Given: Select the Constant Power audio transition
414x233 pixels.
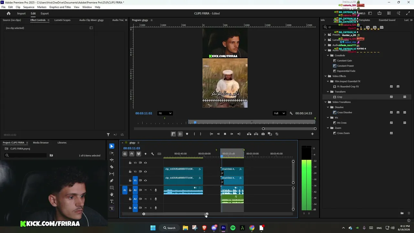Looking at the screenshot, I should tap(345, 66).
